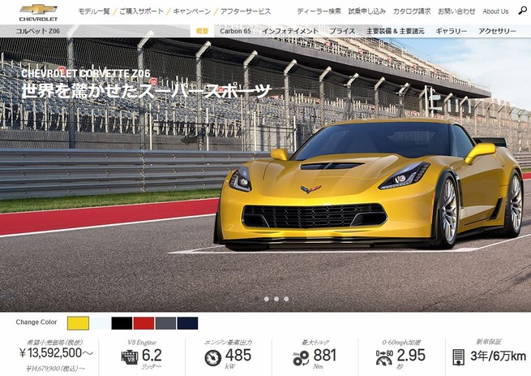
Task: Open the About Us link
Action: click(x=495, y=11)
